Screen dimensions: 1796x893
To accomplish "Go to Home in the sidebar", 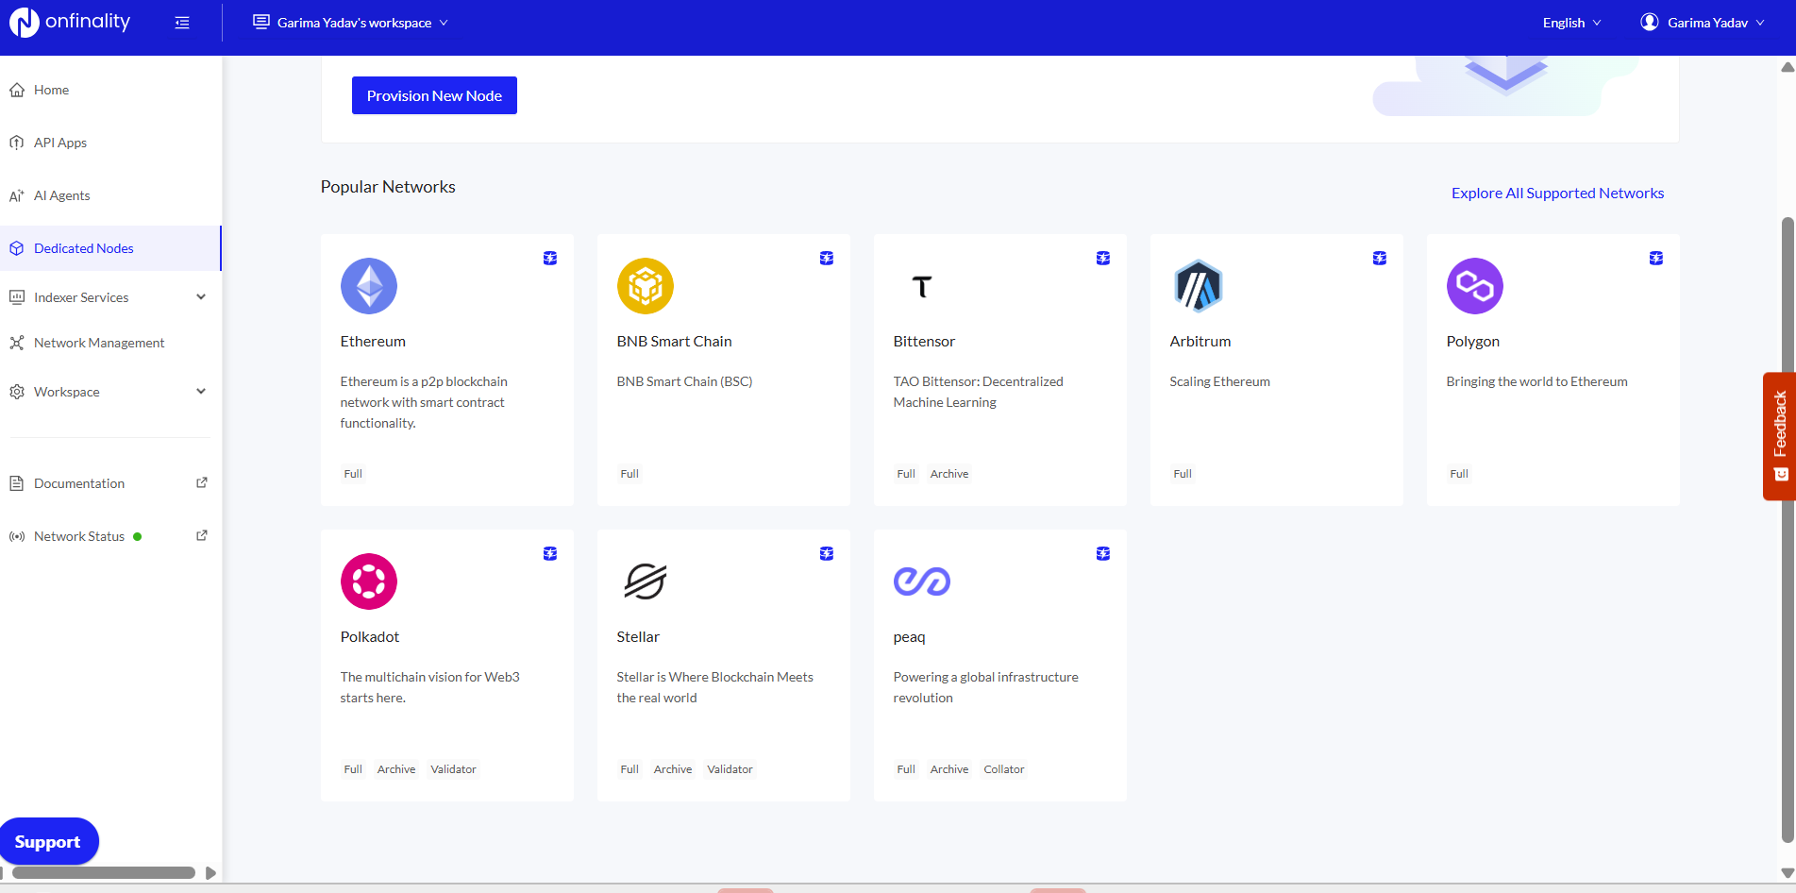I will click(x=110, y=90).
